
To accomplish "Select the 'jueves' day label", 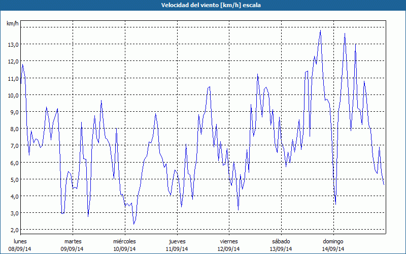I will [177, 241].
